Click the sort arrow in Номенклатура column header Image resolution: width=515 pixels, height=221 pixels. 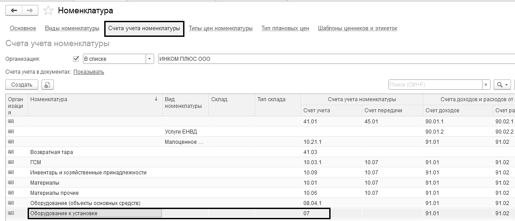156,99
